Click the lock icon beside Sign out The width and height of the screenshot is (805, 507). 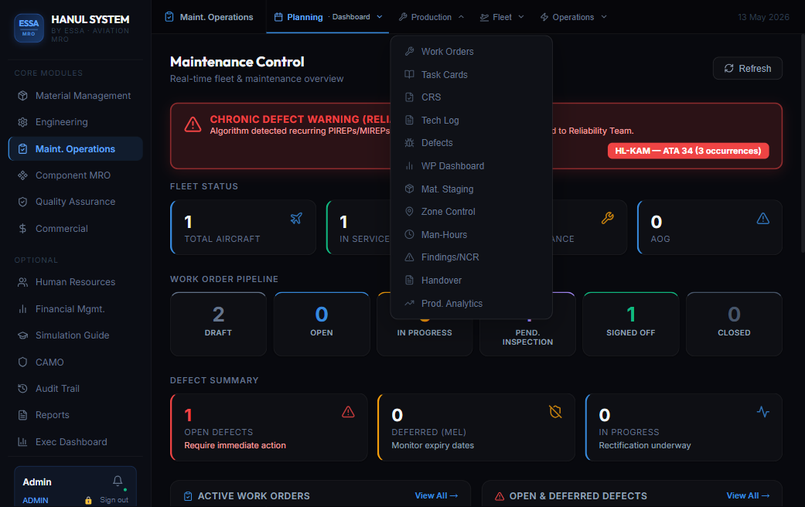(88, 500)
